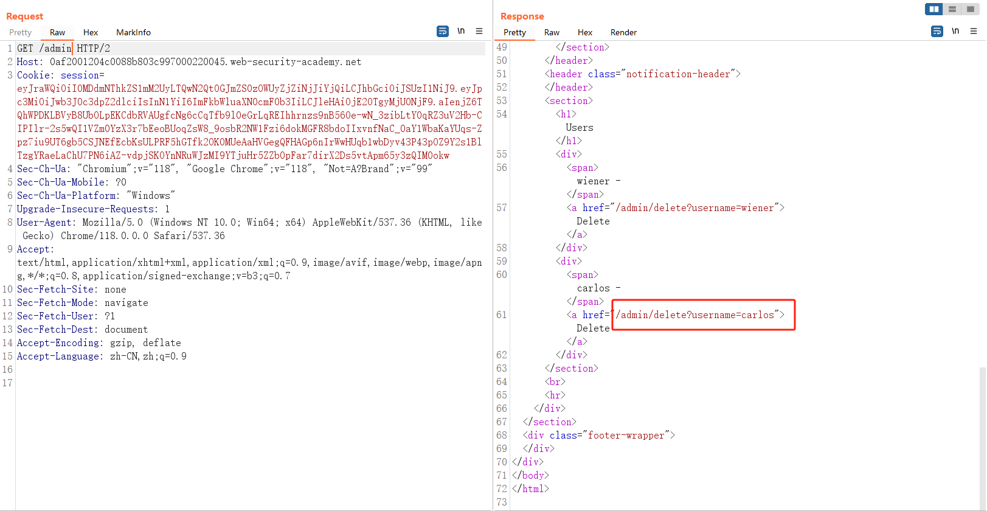Screen dimensions: 987x511
Task: Open the Render tab in Response
Action: [623, 32]
